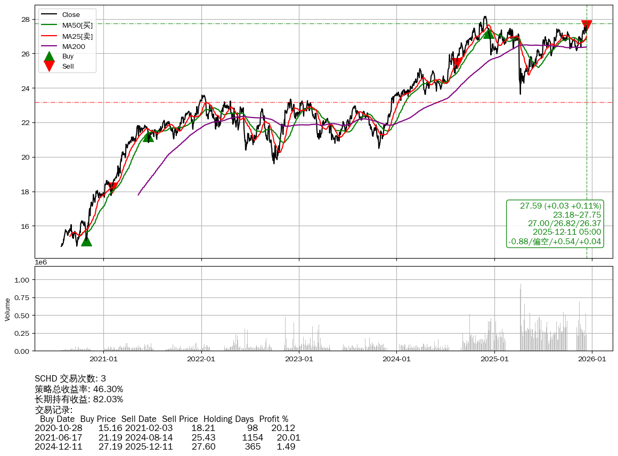
Task: Select the December 2024 green buy marker
Action: pyautogui.click(x=488, y=33)
